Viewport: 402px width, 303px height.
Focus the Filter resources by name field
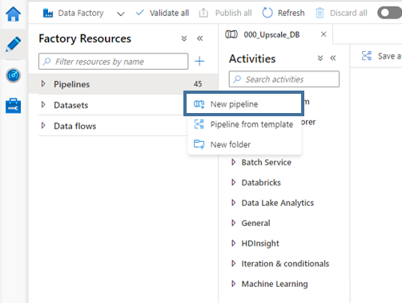[113, 62]
